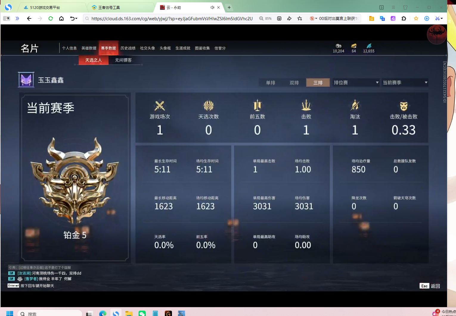Expand browser toolbar double-chevron menu

point(17,18)
